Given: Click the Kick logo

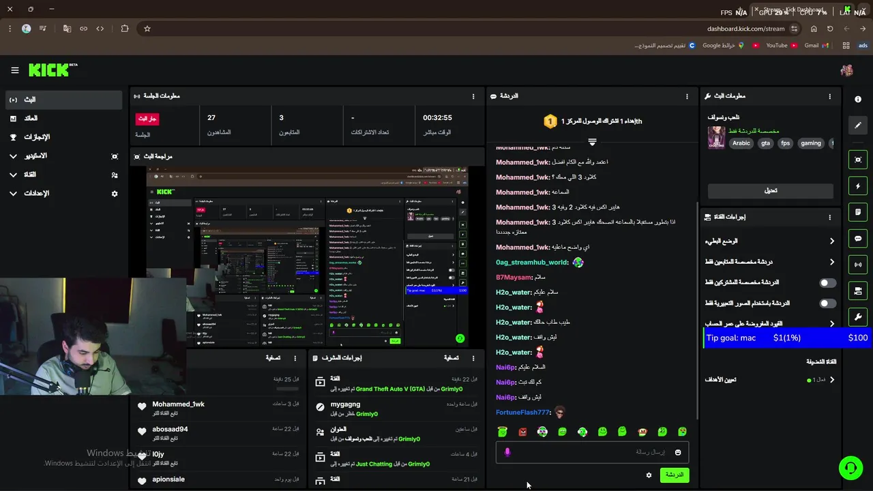Looking at the screenshot, I should click(53, 70).
